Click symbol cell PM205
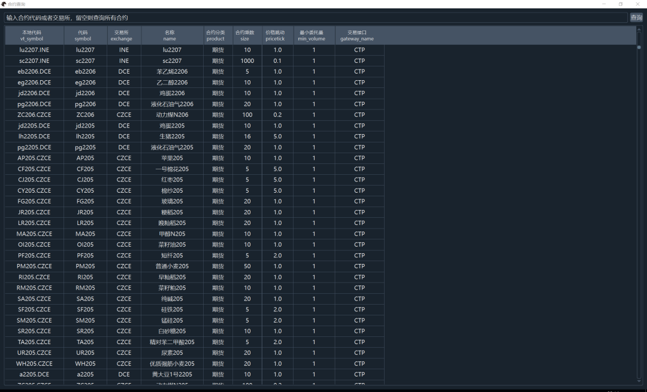Viewport: 647px width, 392px height. coord(86,266)
